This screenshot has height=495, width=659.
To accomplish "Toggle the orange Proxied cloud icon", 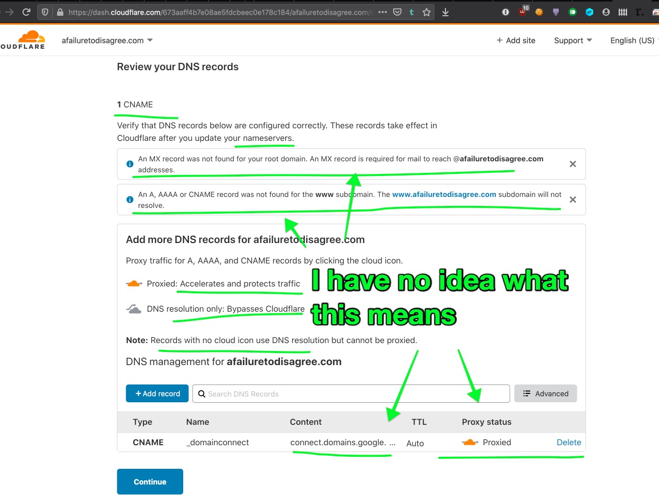I will point(470,443).
